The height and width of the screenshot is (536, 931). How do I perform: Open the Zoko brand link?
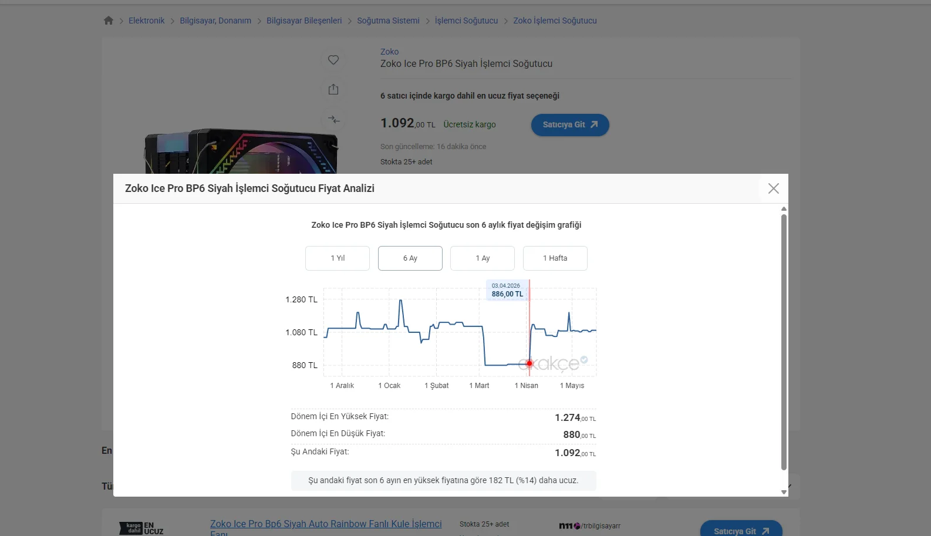coord(389,52)
